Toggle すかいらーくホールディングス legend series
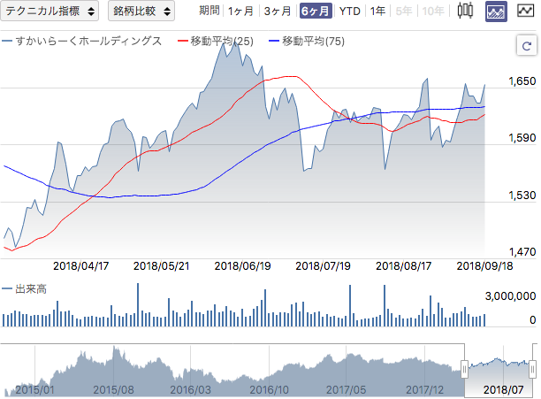 coord(82,41)
